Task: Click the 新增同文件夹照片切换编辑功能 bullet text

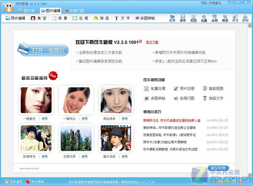Action: click(x=180, y=53)
